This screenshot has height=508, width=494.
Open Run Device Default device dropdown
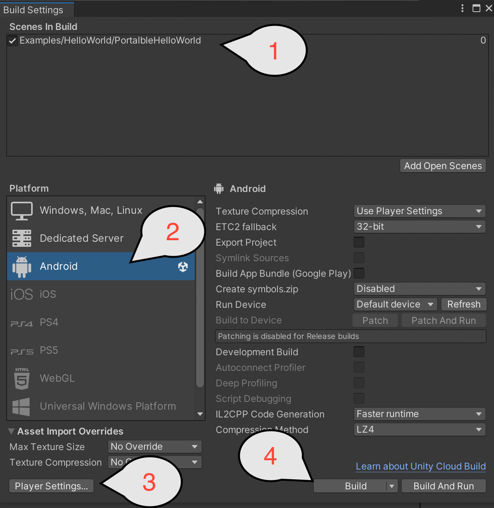click(x=396, y=304)
